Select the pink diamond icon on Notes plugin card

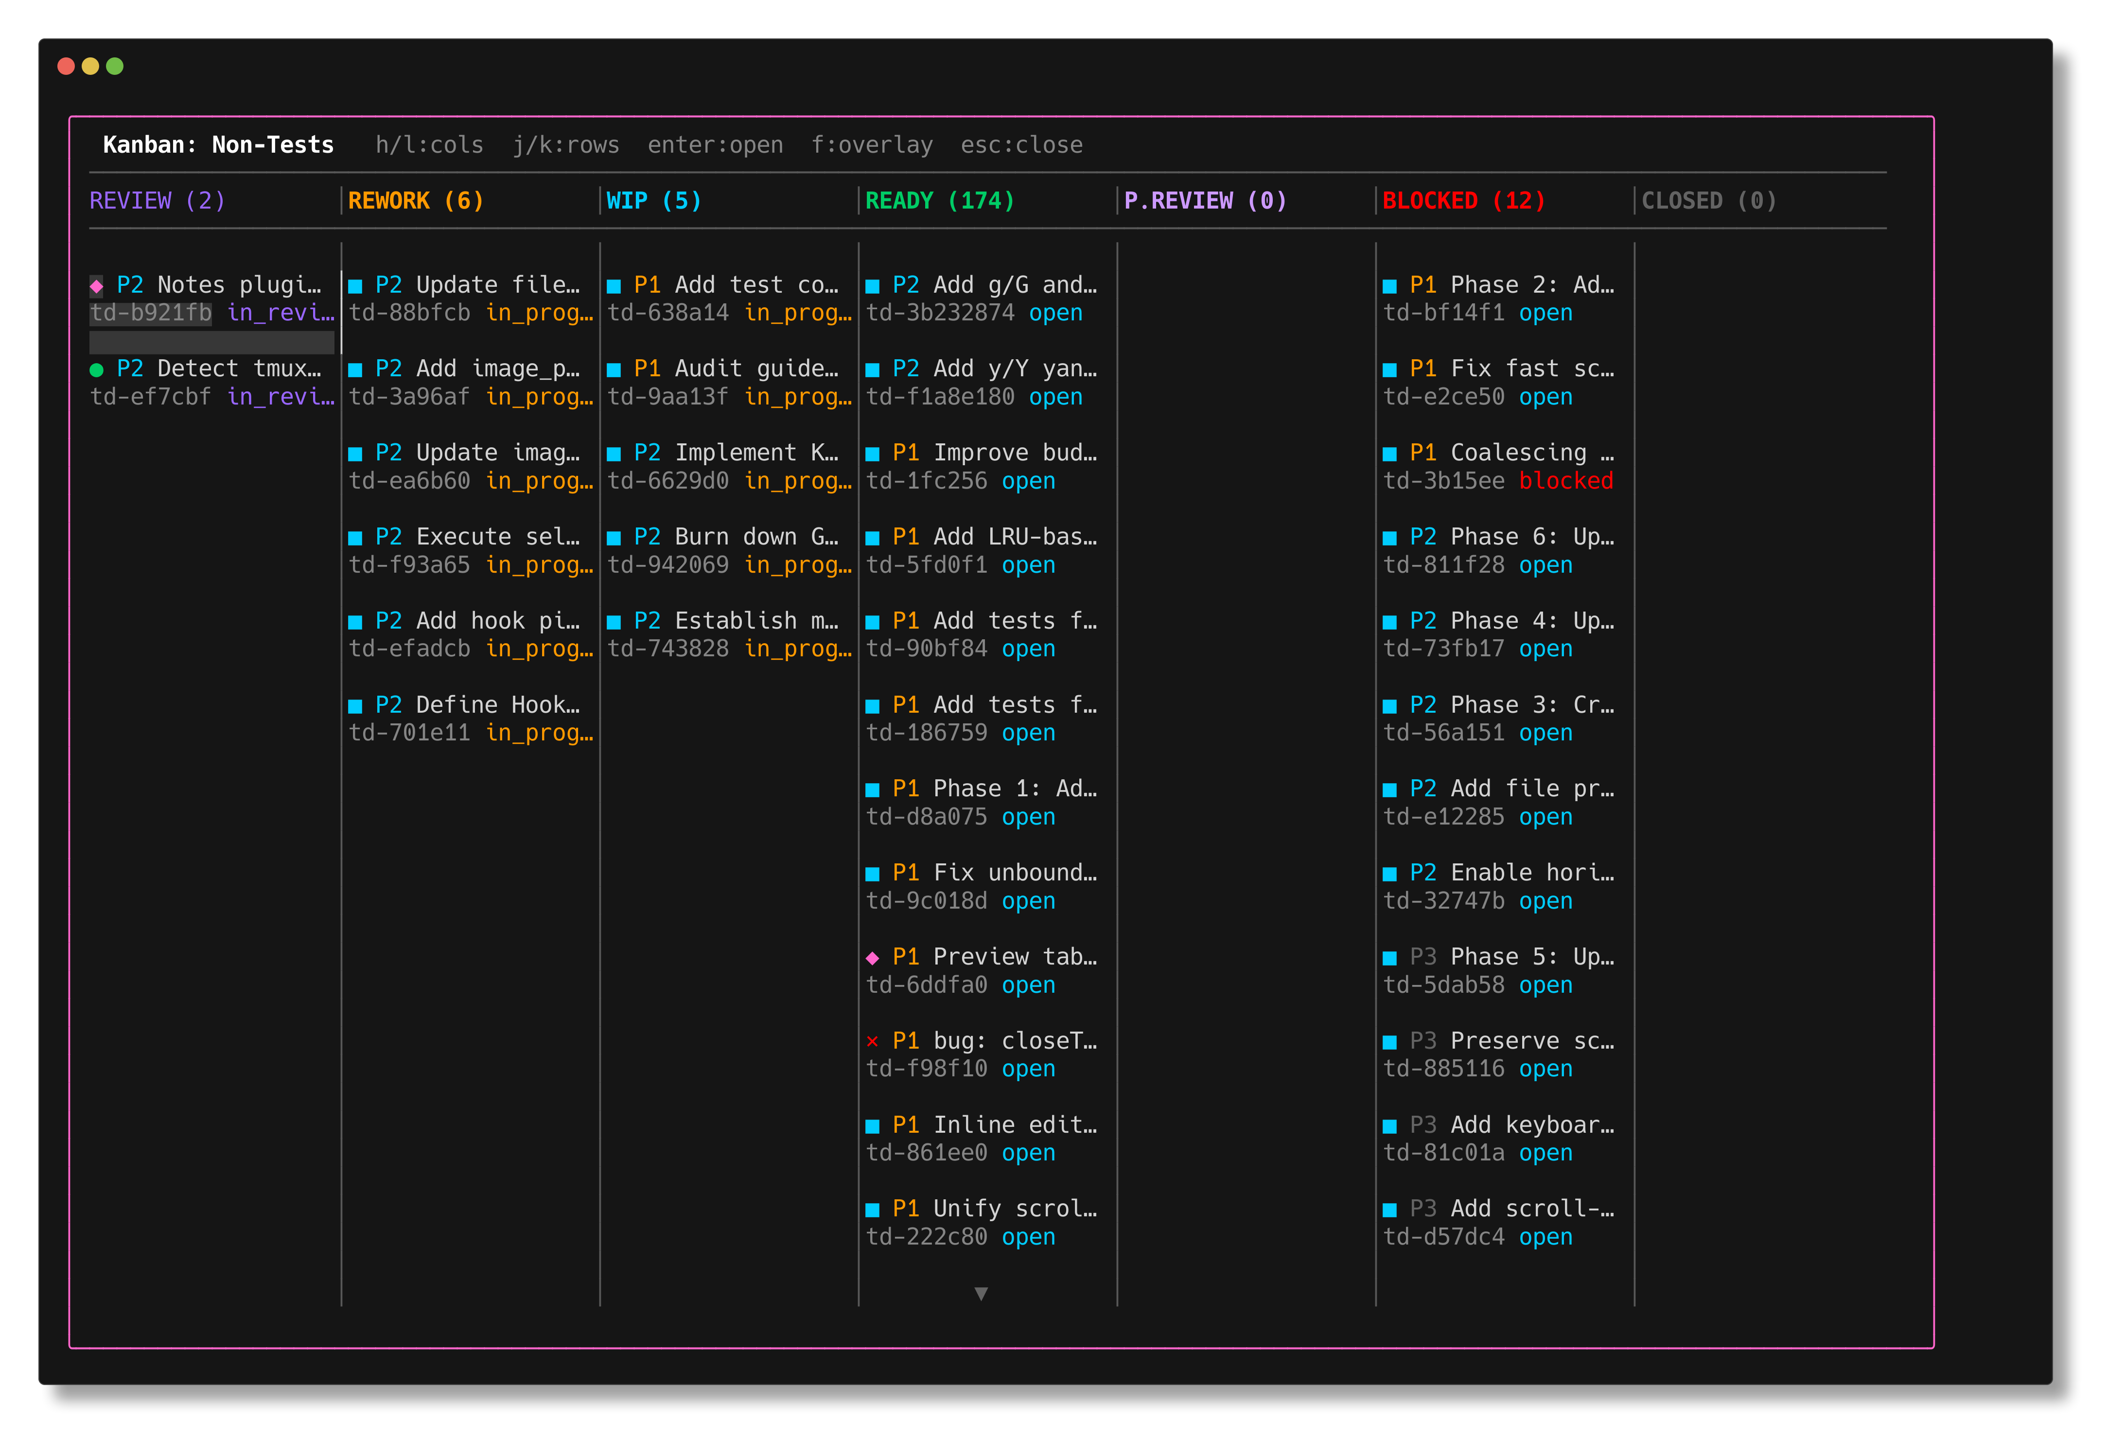98,285
